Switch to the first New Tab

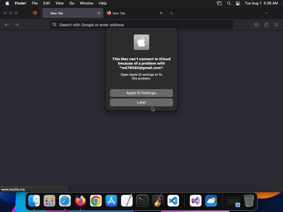click(73, 13)
